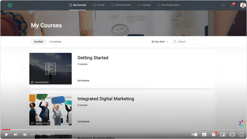Open the My Courses navigation tab
This screenshot has height=139, width=247.
78,5
